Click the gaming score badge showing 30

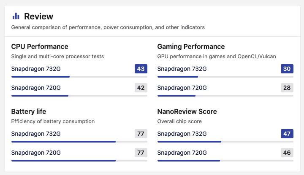[287, 69]
